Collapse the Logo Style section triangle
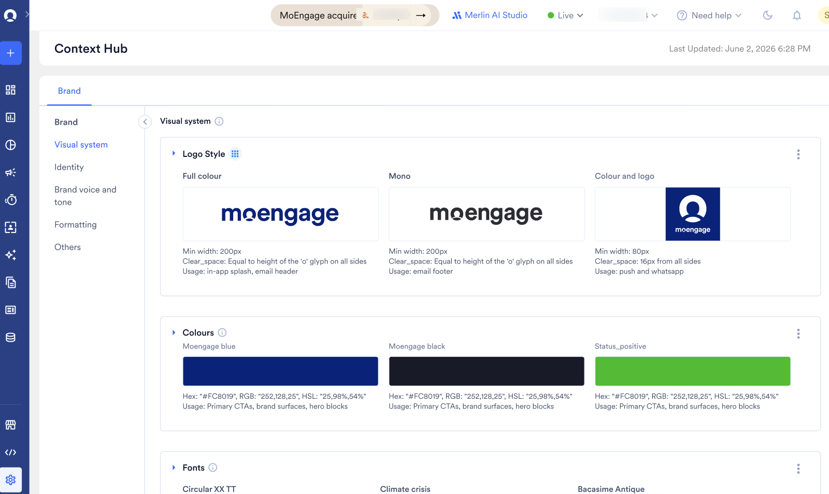 (174, 153)
